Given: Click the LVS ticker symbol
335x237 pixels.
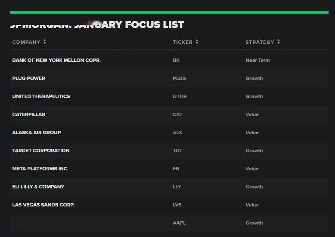Looking at the screenshot, I should pos(177,205).
